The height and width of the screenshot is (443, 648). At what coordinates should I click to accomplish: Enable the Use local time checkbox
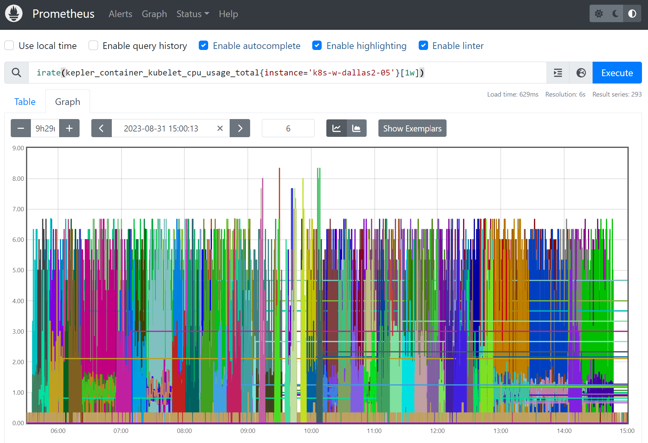click(x=9, y=45)
